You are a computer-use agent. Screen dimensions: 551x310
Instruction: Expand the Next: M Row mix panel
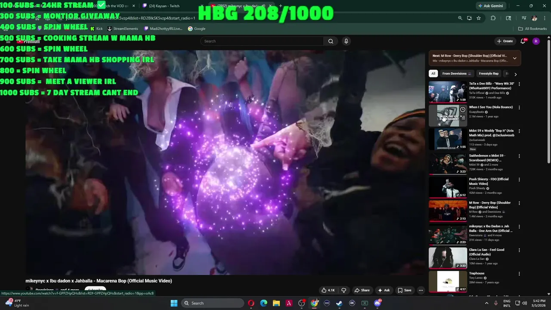[514, 58]
